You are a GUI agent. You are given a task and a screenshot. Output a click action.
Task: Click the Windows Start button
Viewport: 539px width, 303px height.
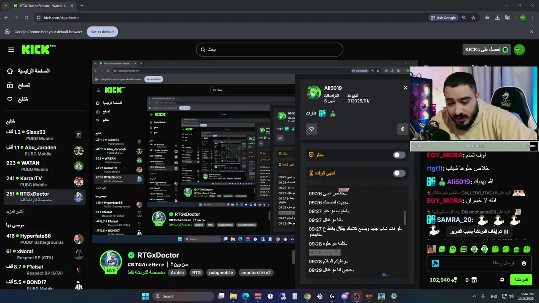pyautogui.click(x=145, y=296)
